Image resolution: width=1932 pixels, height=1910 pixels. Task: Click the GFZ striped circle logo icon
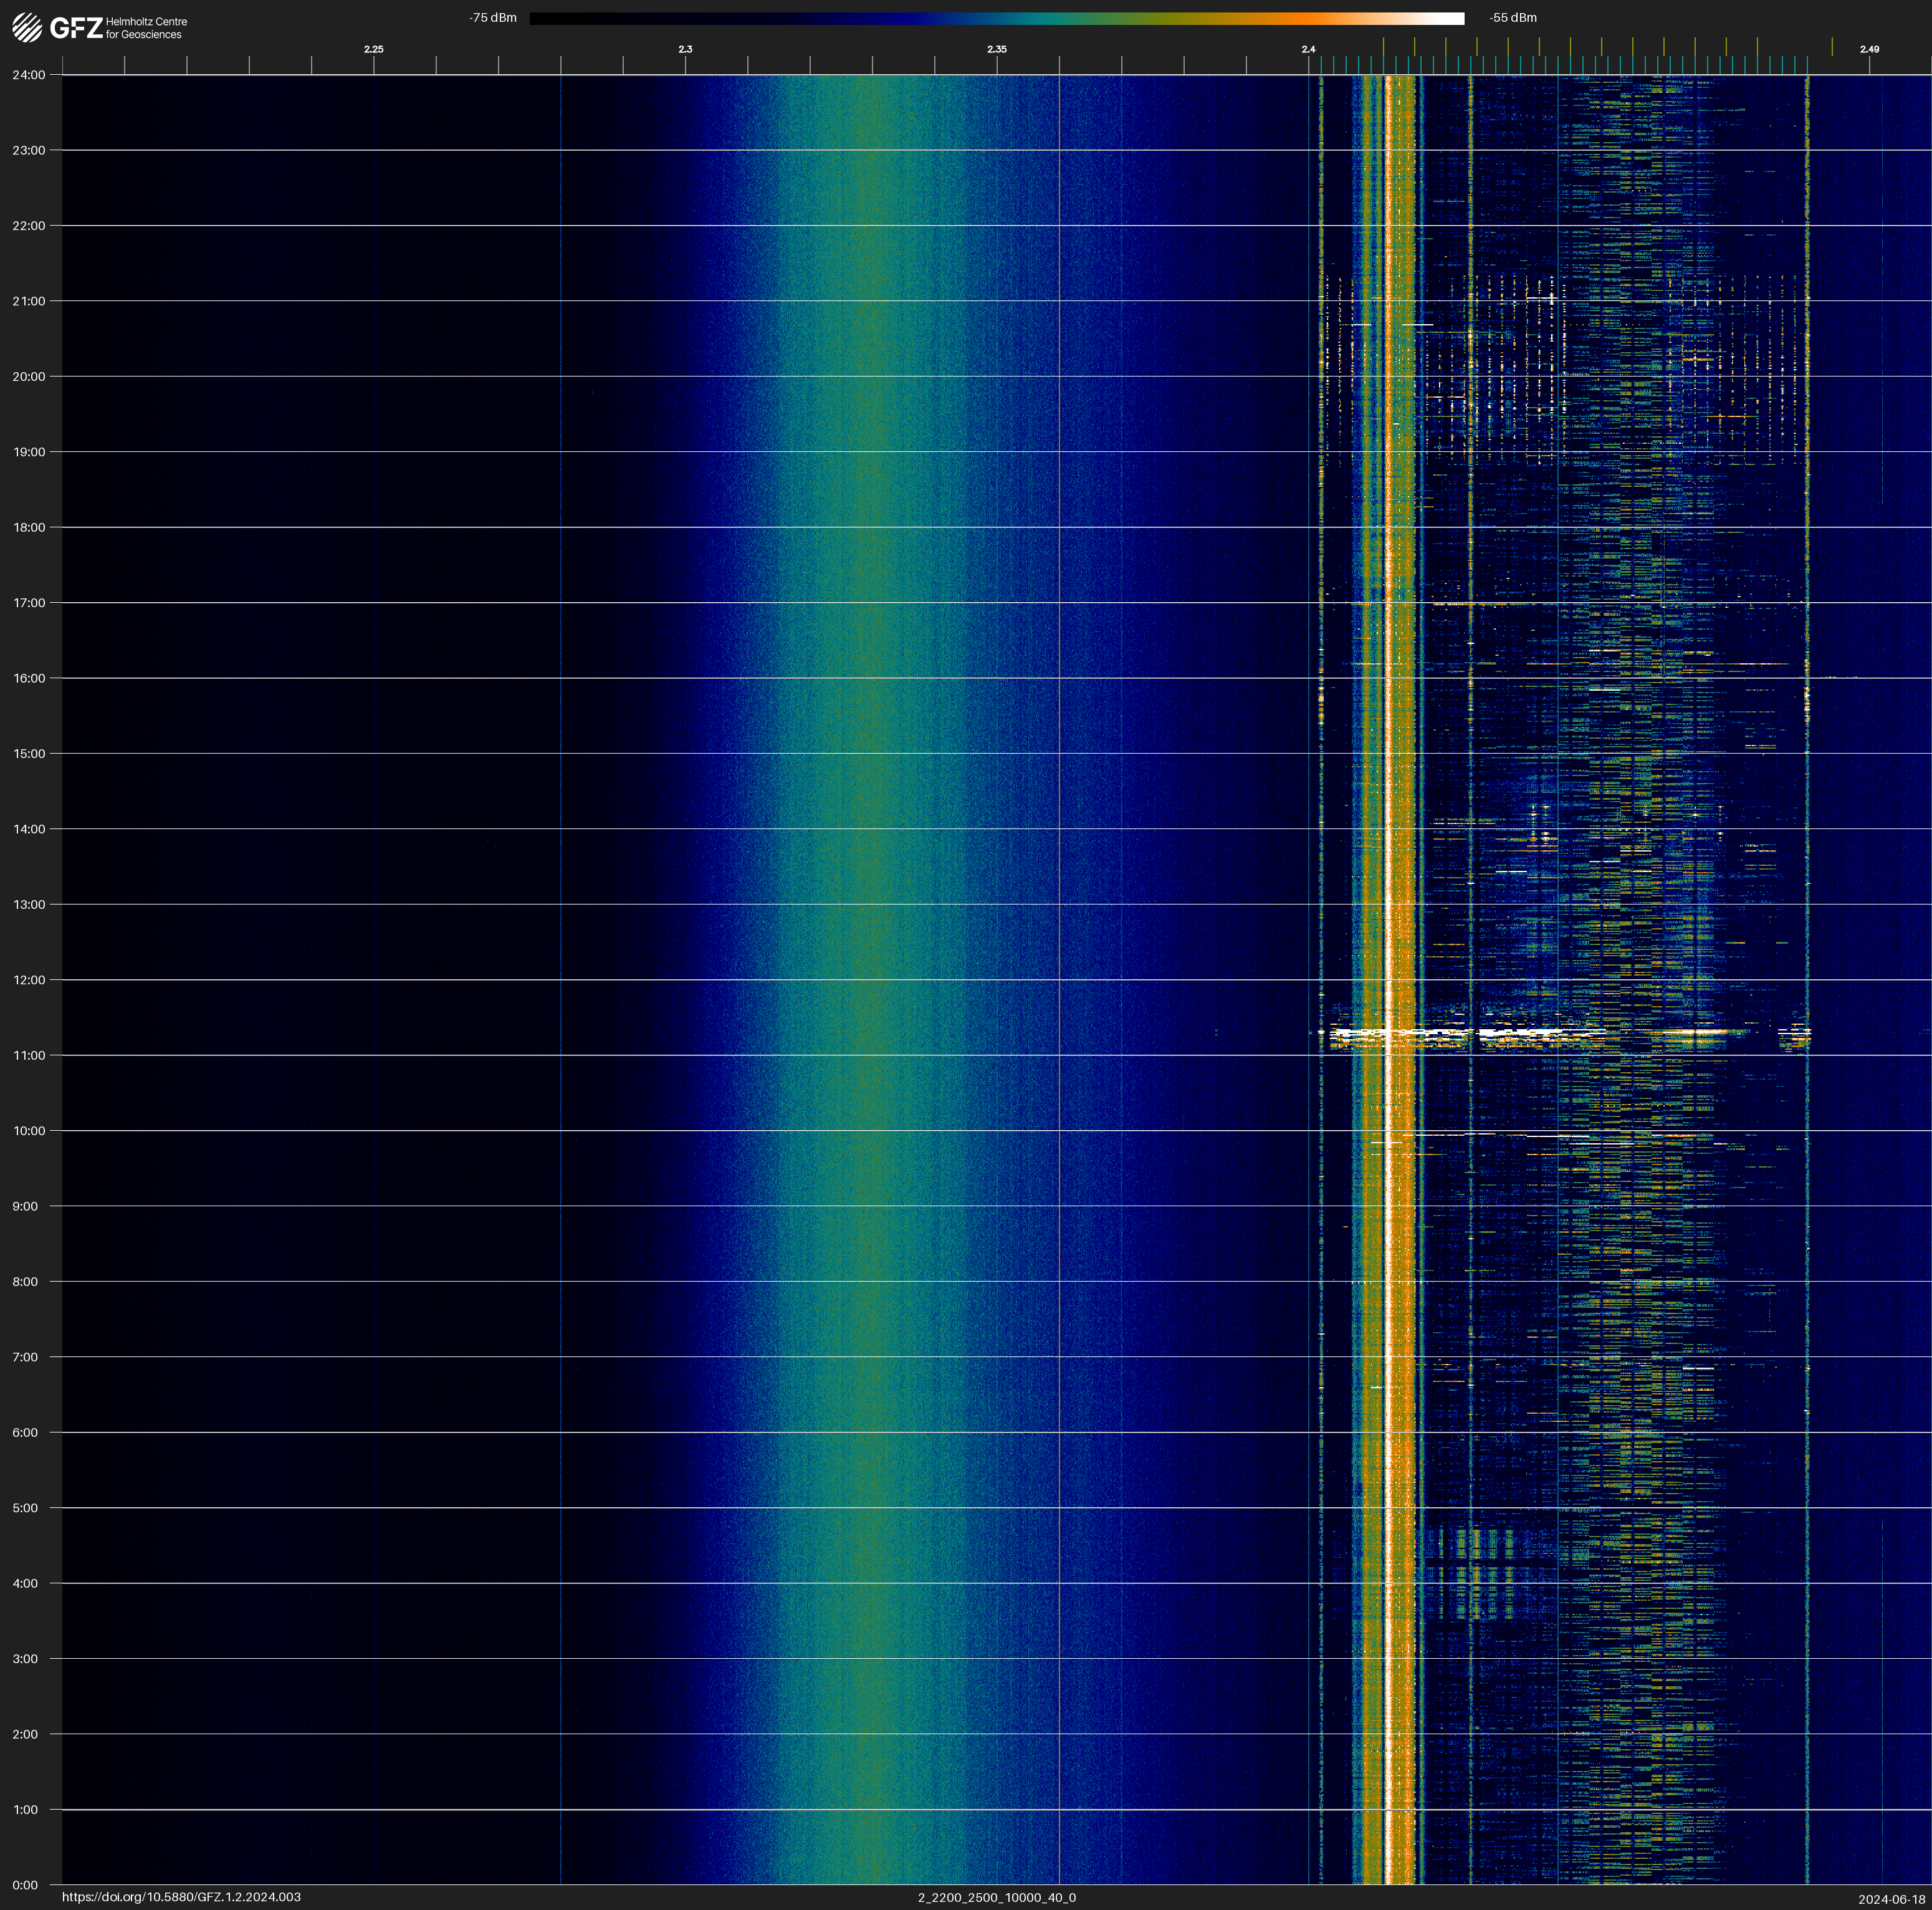(27, 28)
